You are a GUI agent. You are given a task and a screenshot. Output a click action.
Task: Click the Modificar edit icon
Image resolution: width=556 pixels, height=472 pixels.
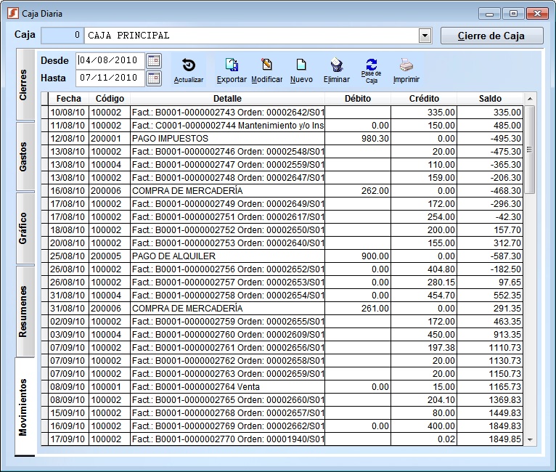[x=266, y=66]
